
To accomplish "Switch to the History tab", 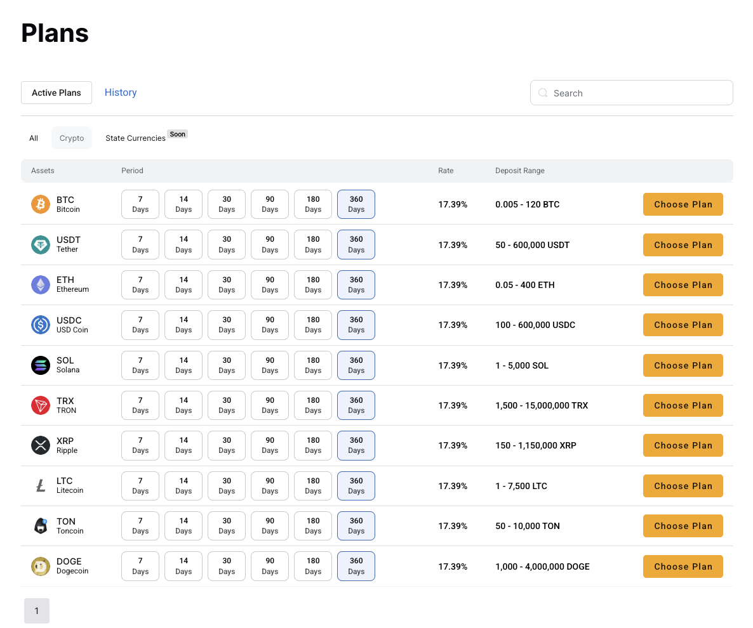I will [121, 93].
